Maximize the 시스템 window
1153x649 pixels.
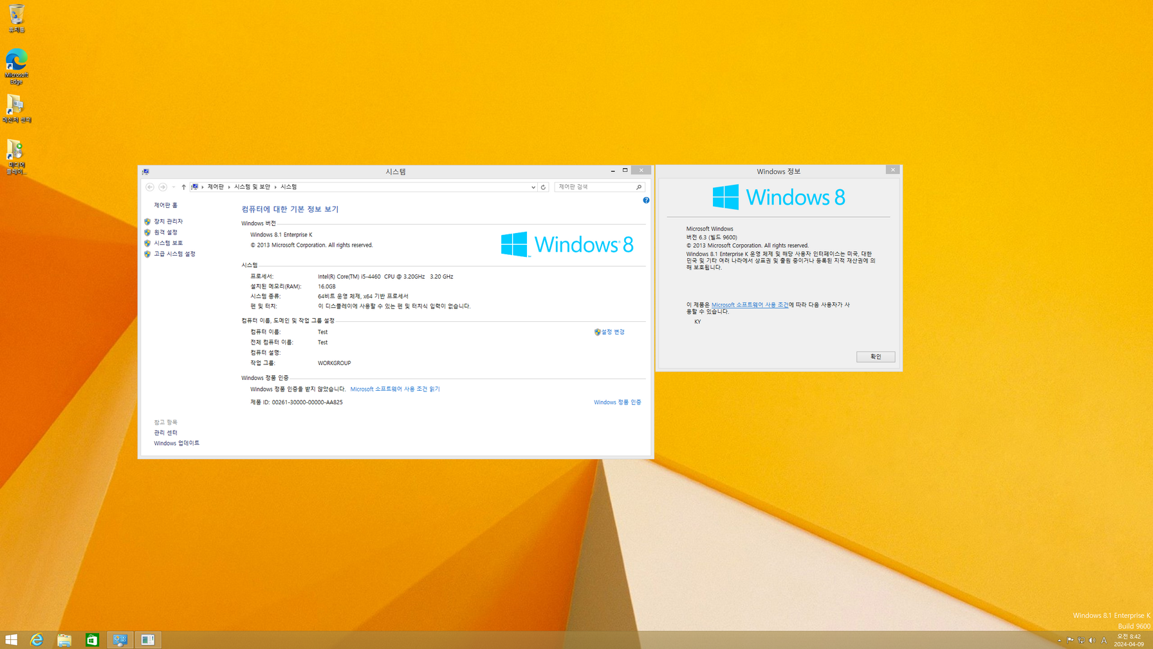click(x=625, y=171)
